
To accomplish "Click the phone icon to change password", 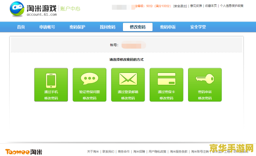I will 51,81.
